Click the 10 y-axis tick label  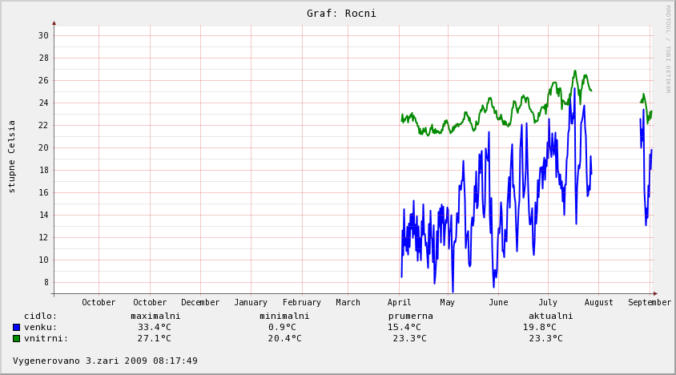pos(43,260)
